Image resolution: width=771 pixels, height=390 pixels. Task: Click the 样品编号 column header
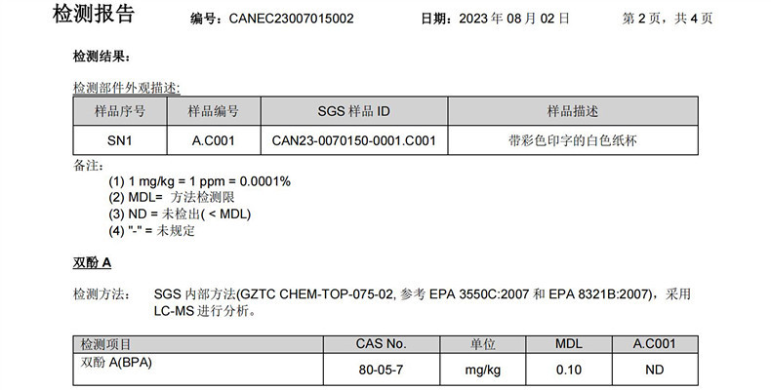pyautogui.click(x=212, y=110)
